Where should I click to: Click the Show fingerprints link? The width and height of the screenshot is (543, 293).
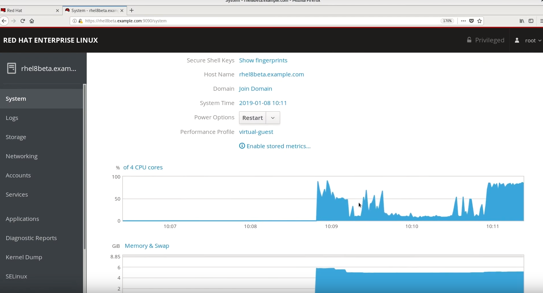263,60
